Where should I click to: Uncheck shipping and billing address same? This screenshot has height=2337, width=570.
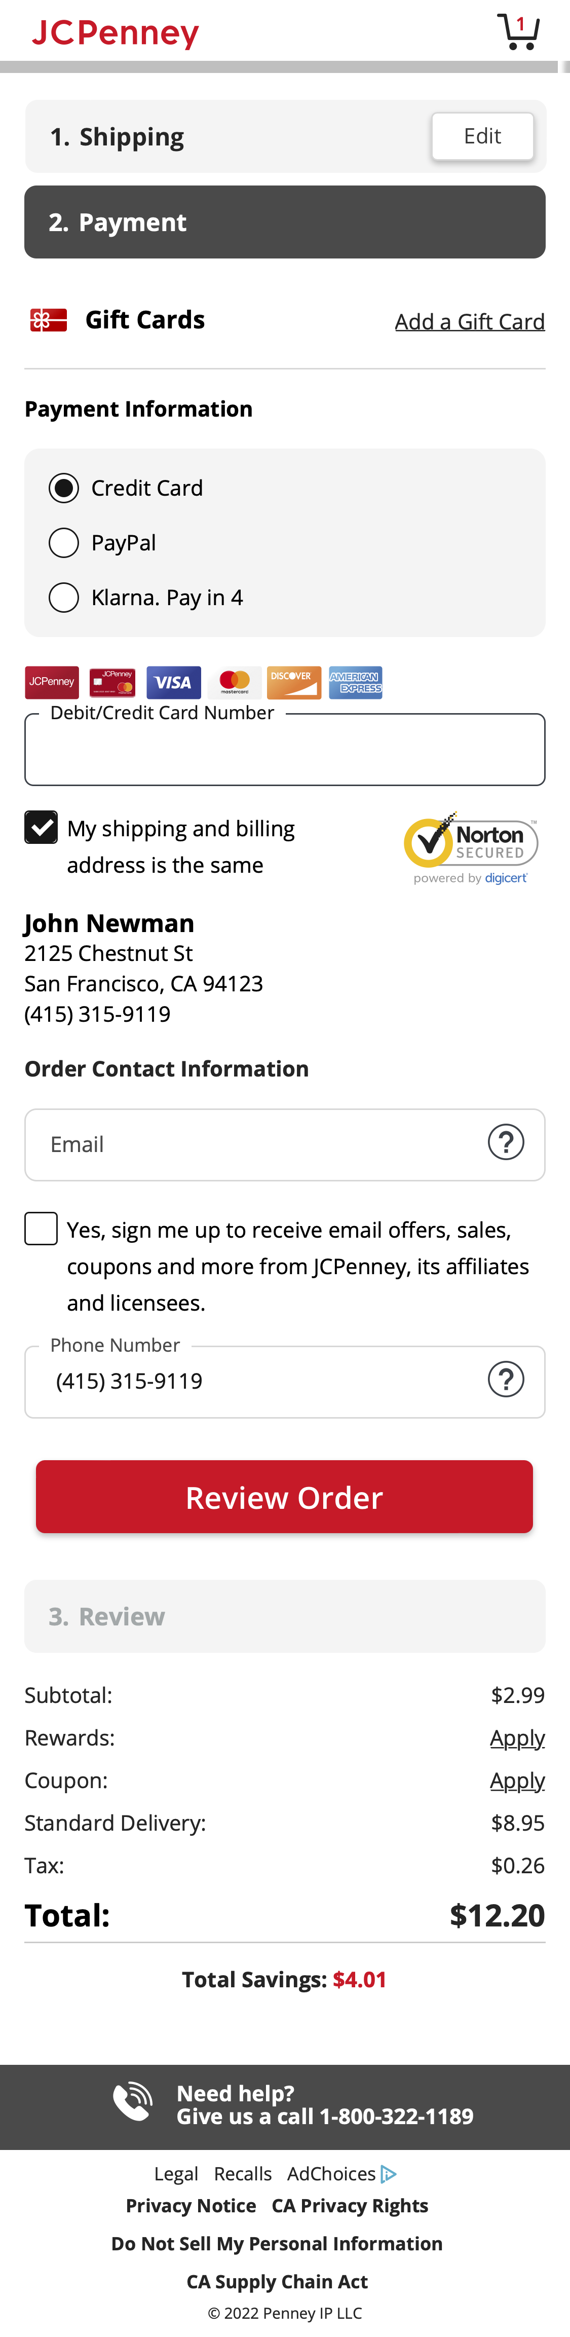41,827
